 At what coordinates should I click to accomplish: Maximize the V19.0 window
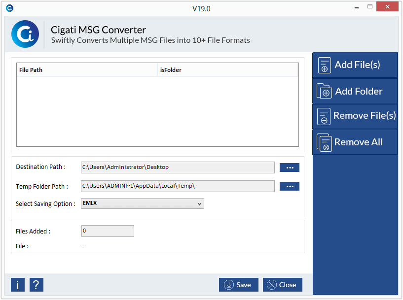coord(370,7)
